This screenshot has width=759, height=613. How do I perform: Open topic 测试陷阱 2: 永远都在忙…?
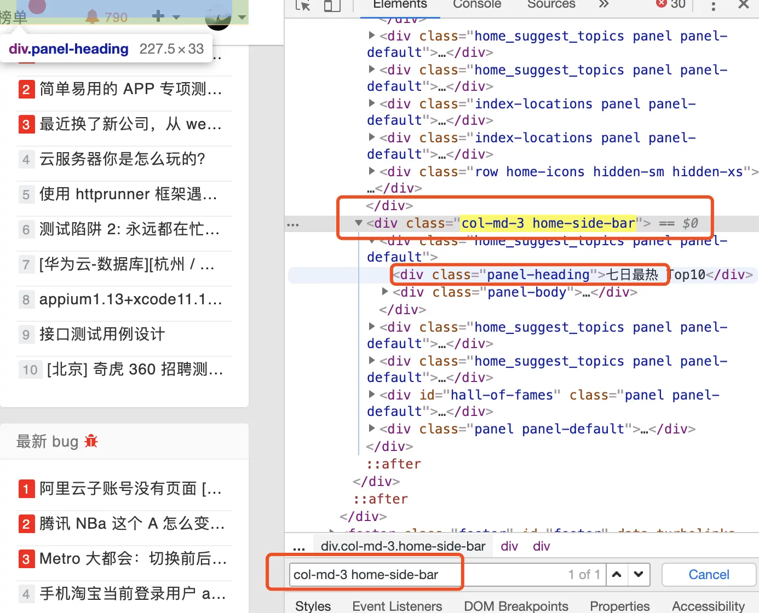(x=130, y=229)
